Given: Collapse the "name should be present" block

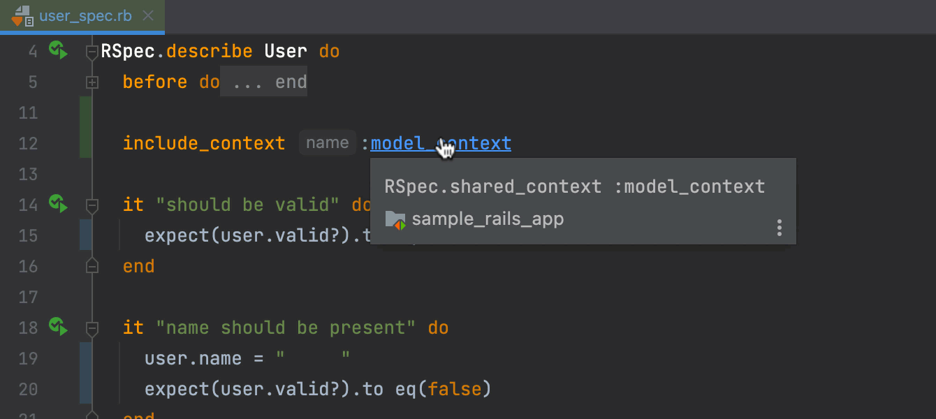Looking at the screenshot, I should [92, 328].
